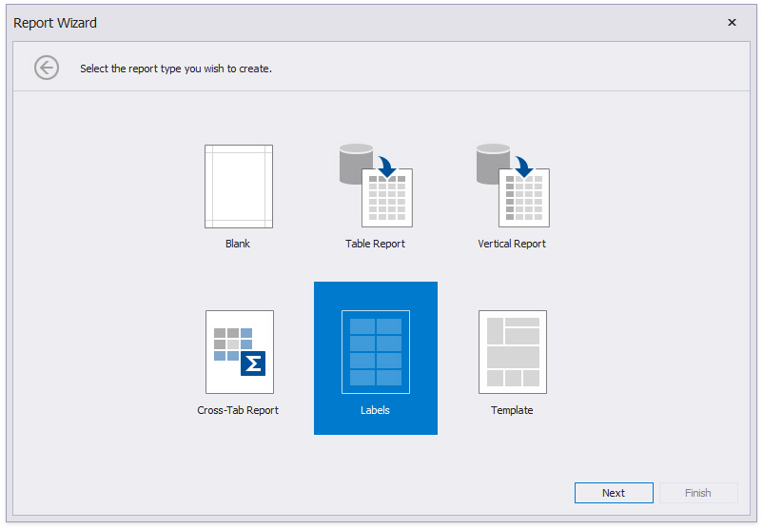The width and height of the screenshot is (763, 530).
Task: Click the "Labels" caption in selected tile
Action: click(375, 410)
